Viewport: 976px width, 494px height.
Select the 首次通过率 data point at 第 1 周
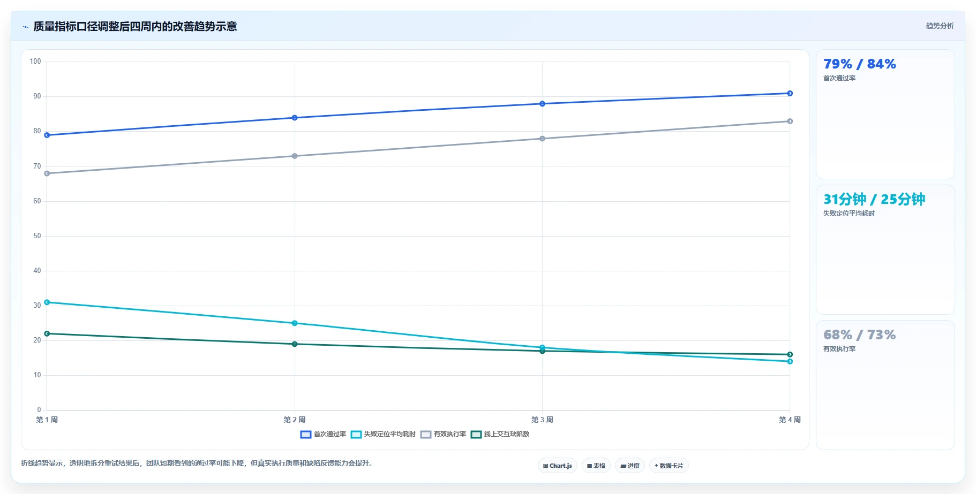tap(47, 135)
